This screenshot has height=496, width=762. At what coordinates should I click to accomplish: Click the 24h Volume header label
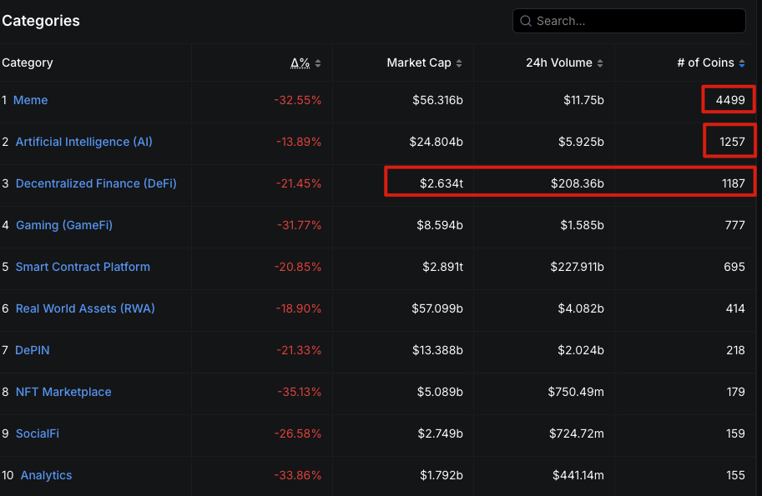coord(559,63)
